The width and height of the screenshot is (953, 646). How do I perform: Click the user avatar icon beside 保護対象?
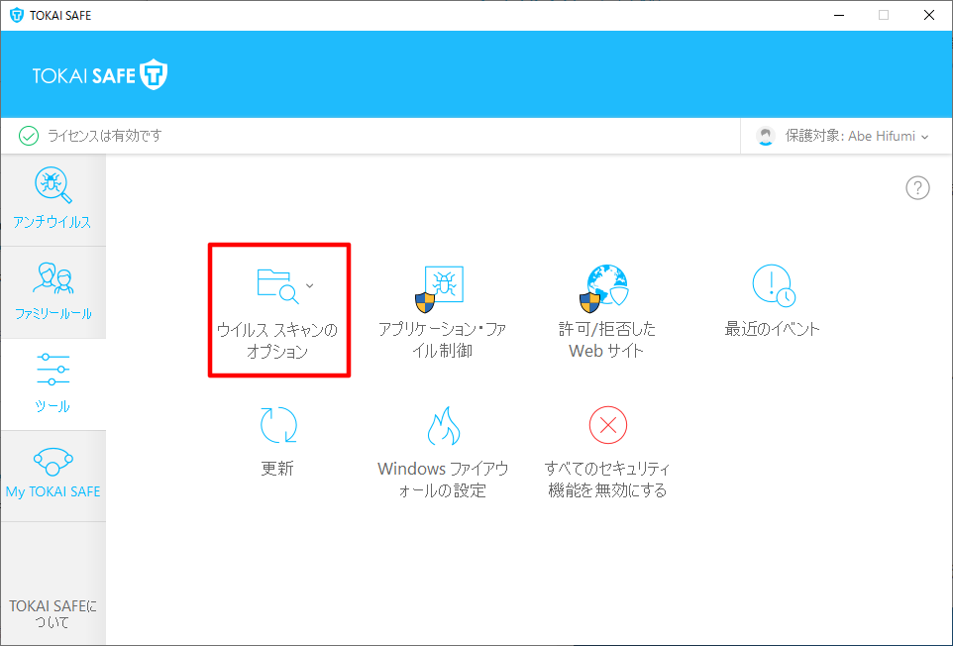[x=765, y=137]
